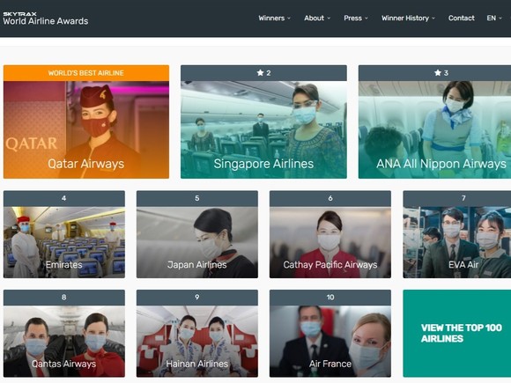This screenshot has width=511, height=383.
Task: Expand the About dropdown menu
Action: point(317,18)
